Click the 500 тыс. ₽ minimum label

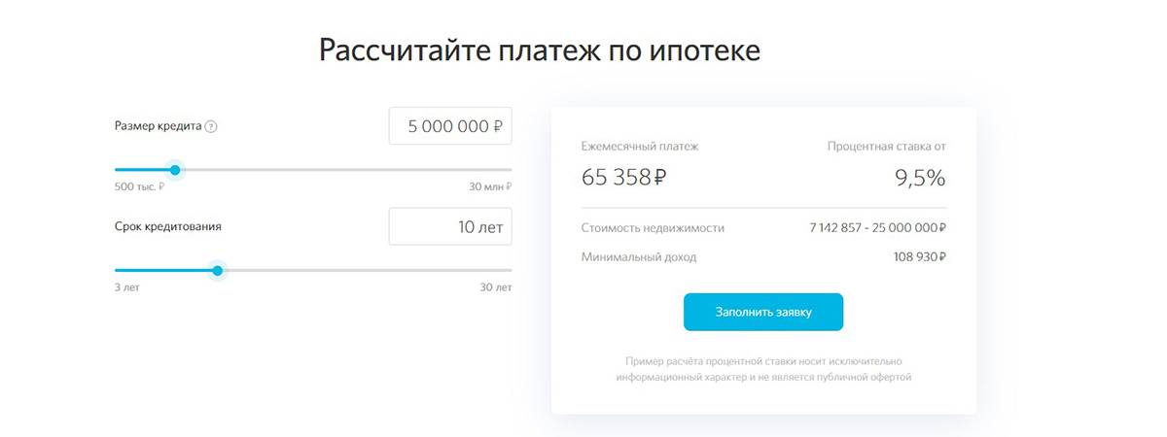tap(138, 186)
